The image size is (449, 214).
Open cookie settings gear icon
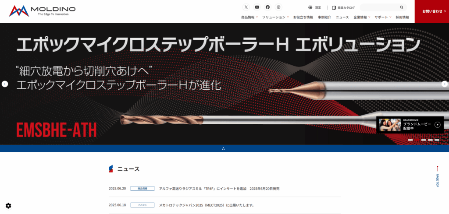(8, 206)
